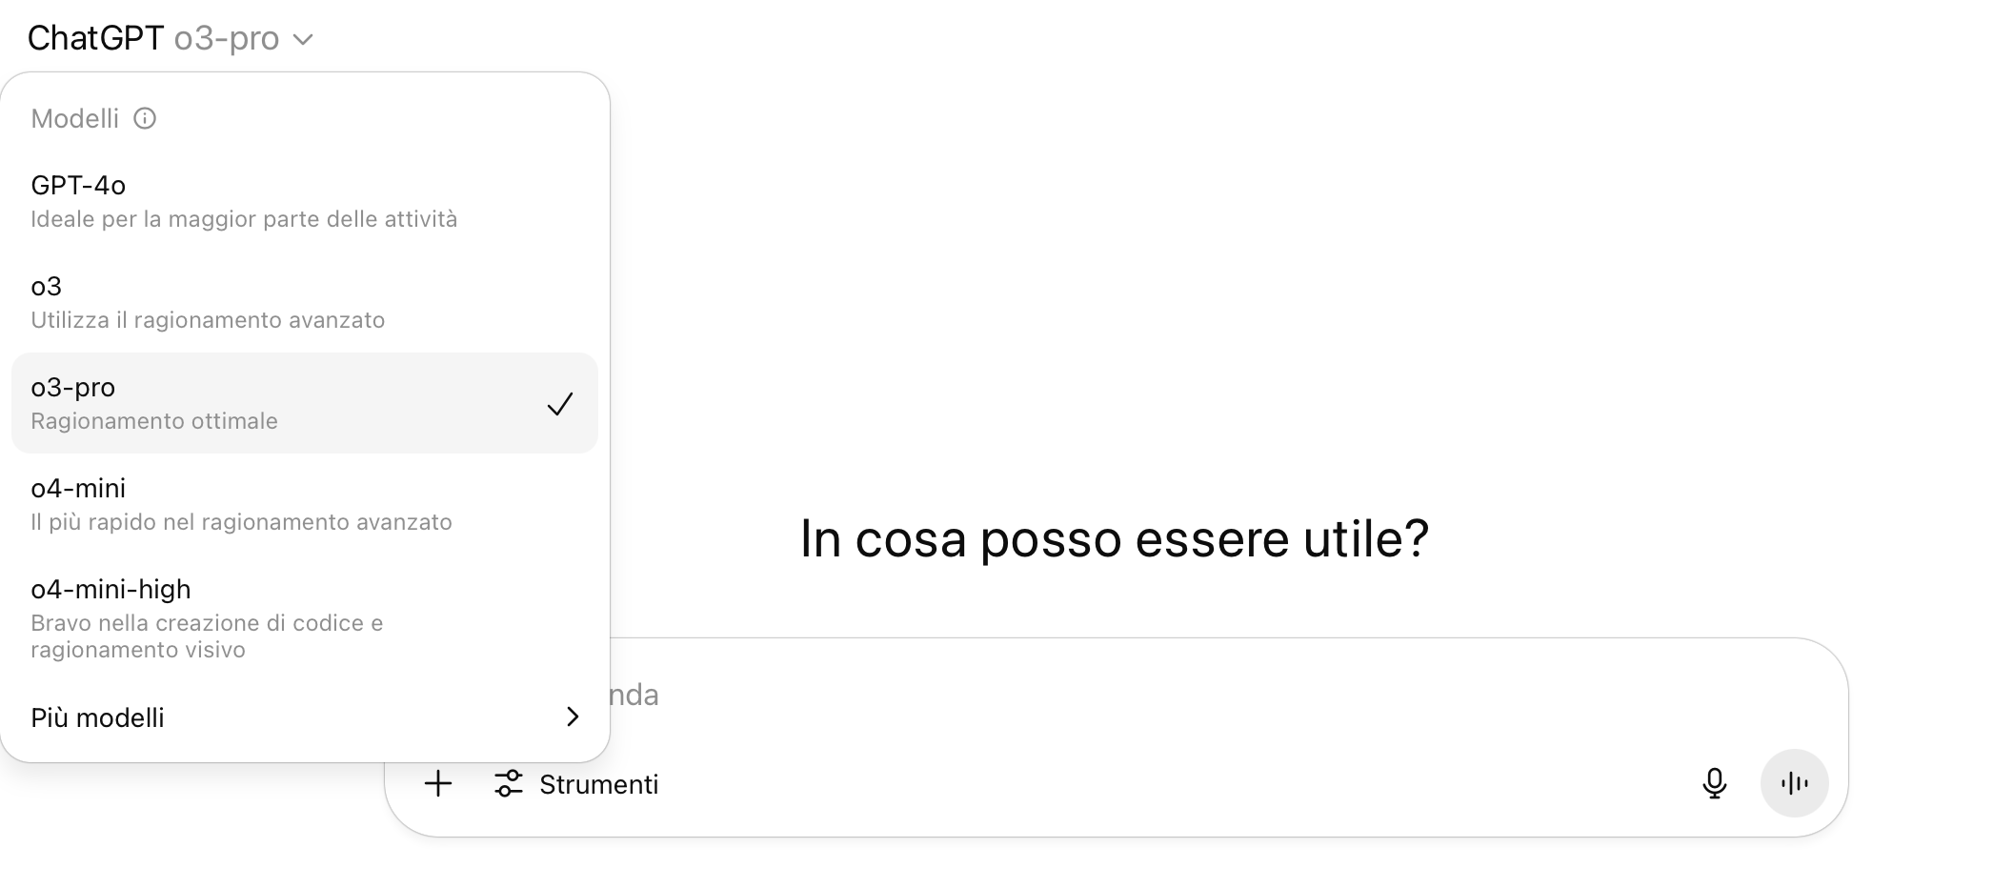Screen dimensions: 1993x888
Task: Select the o3-pro model entry
Action: tap(73, 388)
